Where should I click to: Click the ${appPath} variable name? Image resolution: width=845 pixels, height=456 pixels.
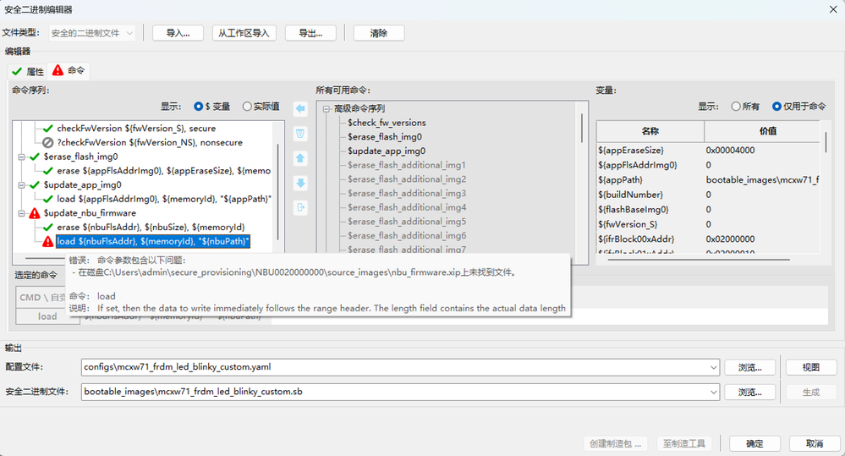(620, 180)
